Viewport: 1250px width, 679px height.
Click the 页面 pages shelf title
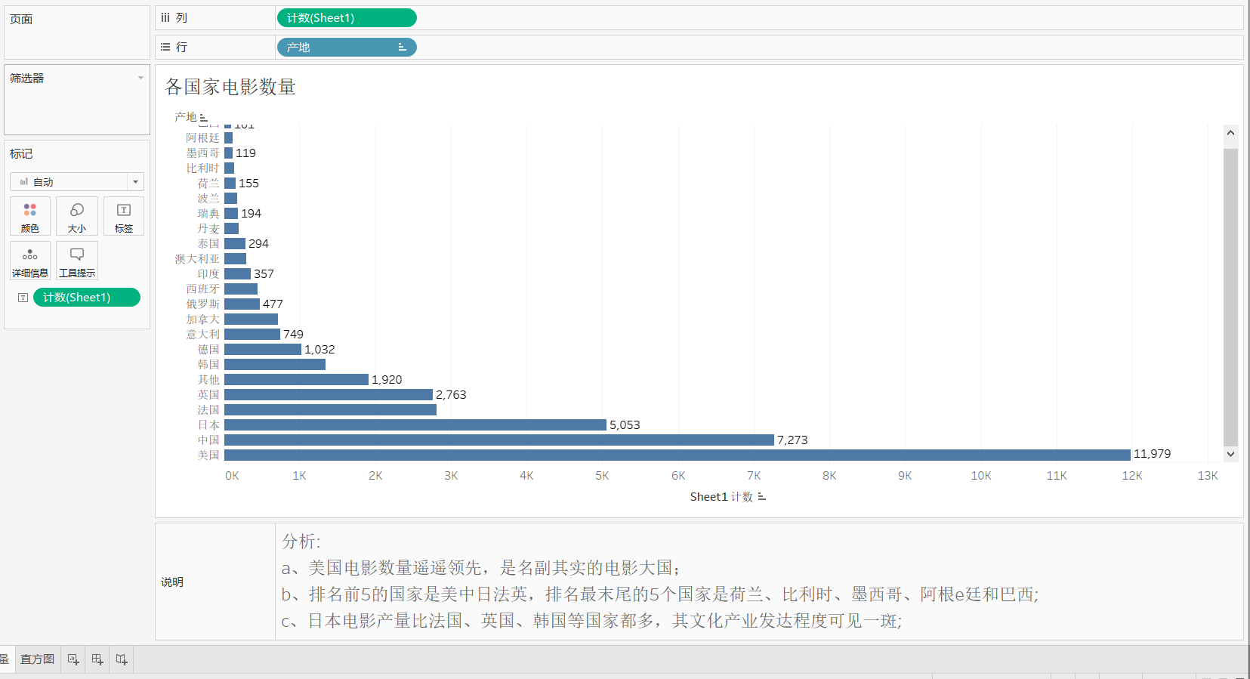tap(21, 19)
